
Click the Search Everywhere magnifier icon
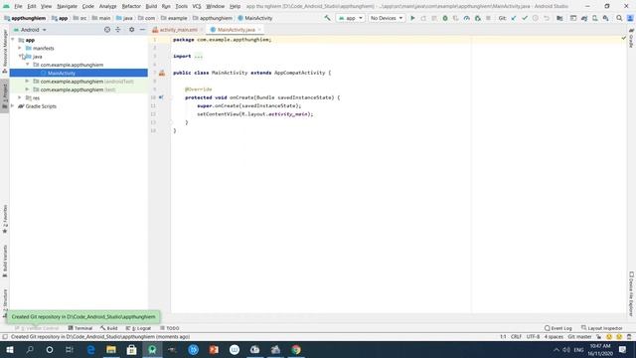click(619, 18)
